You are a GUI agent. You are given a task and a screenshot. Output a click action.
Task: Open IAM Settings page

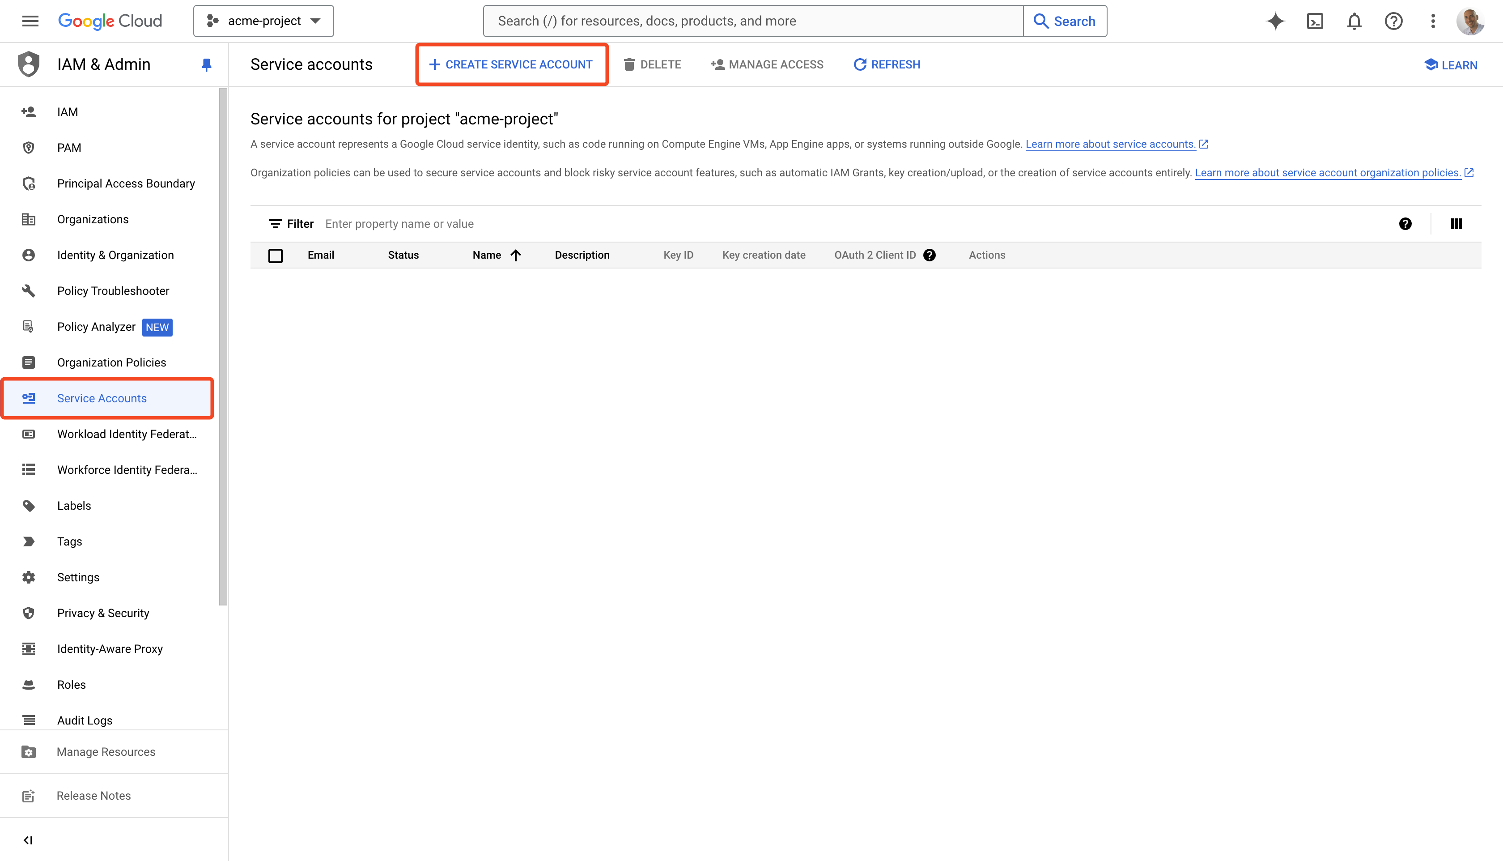pyautogui.click(x=109, y=577)
